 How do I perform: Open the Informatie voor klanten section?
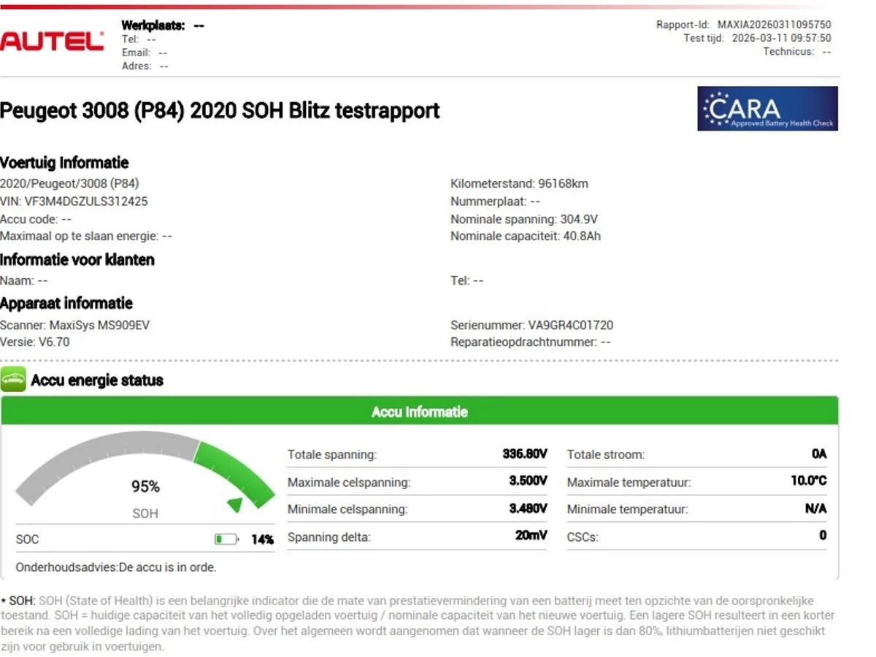[x=77, y=260]
